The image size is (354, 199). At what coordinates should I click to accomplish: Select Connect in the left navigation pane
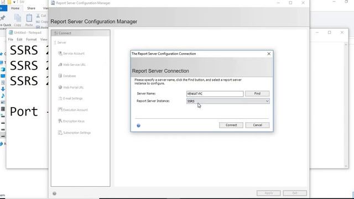tap(81, 33)
